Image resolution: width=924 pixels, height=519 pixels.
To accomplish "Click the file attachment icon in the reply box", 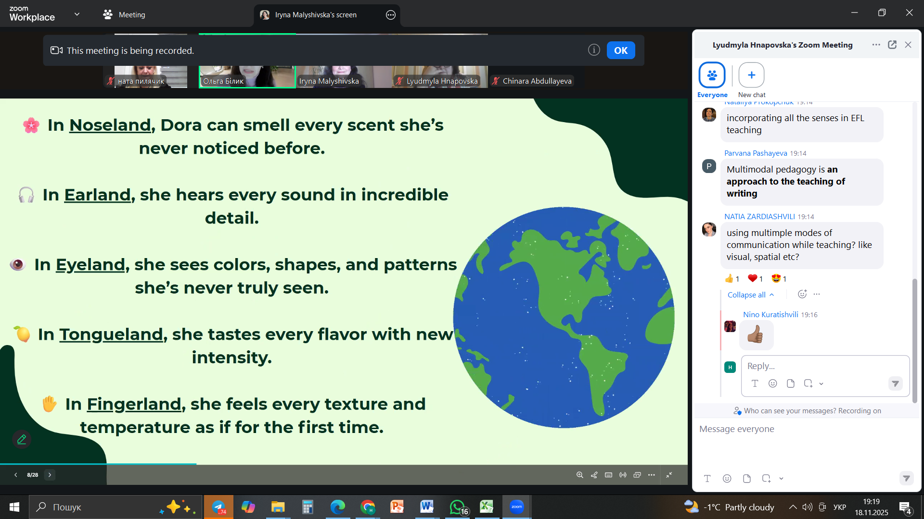I will pos(790,383).
